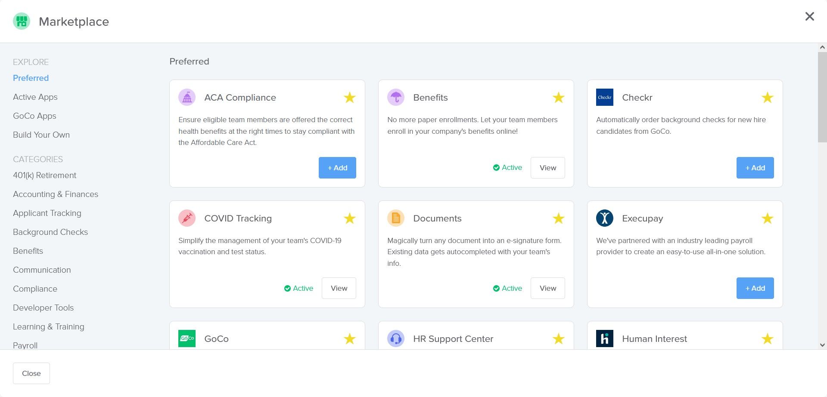The height and width of the screenshot is (397, 827).
Task: Toggle the star on COVID Tracking card
Action: pyautogui.click(x=350, y=219)
